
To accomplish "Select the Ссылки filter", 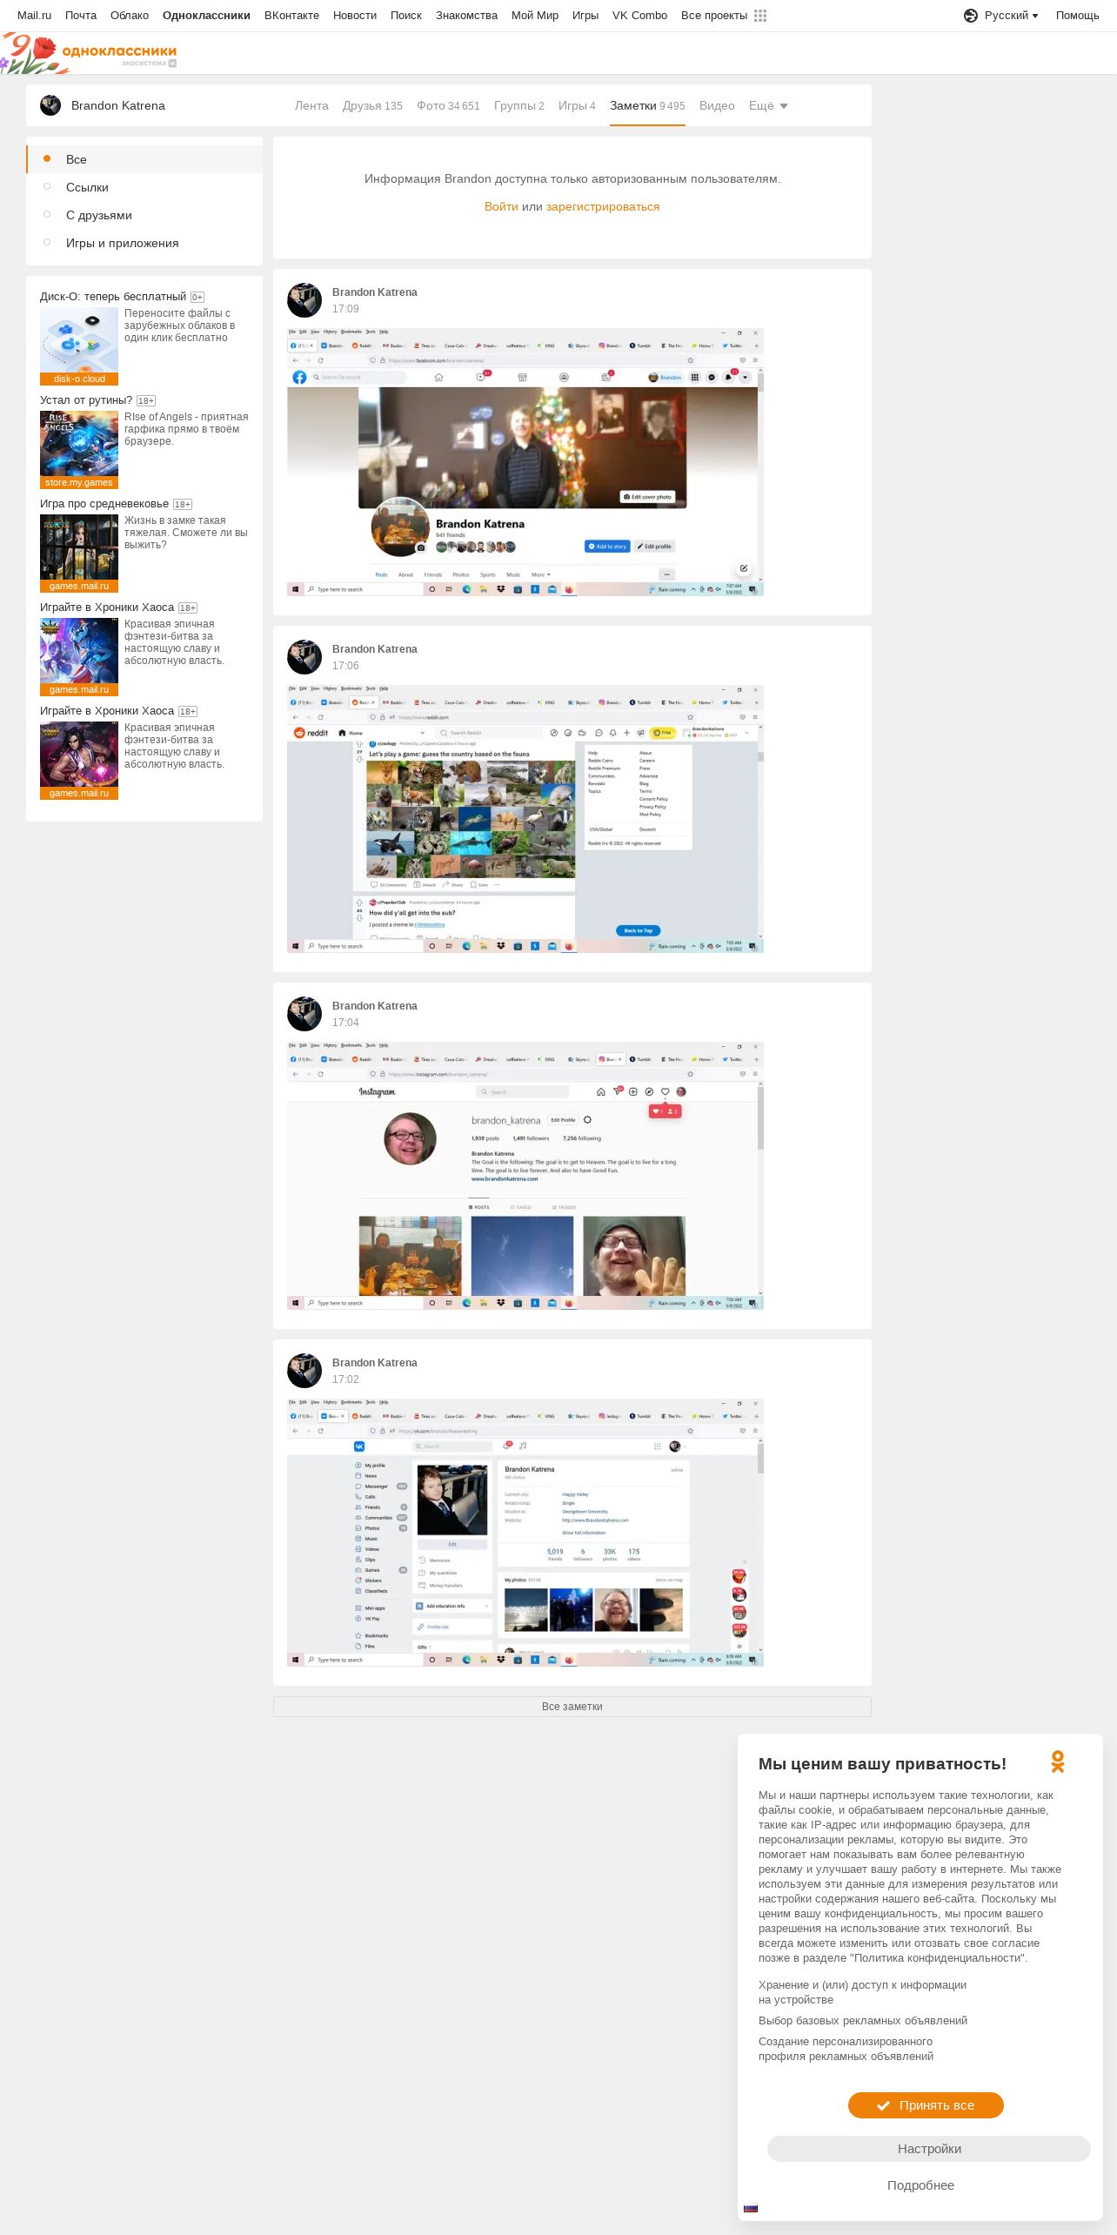I will (144, 187).
